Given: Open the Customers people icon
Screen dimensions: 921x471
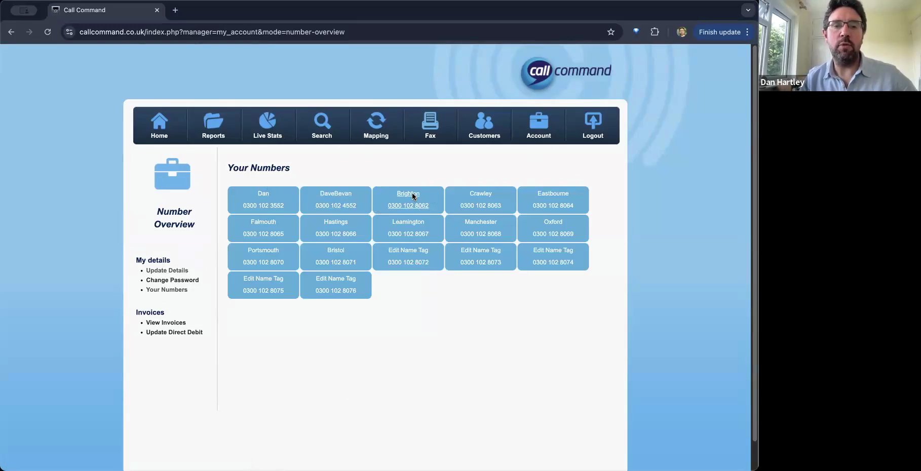Looking at the screenshot, I should click(x=484, y=121).
